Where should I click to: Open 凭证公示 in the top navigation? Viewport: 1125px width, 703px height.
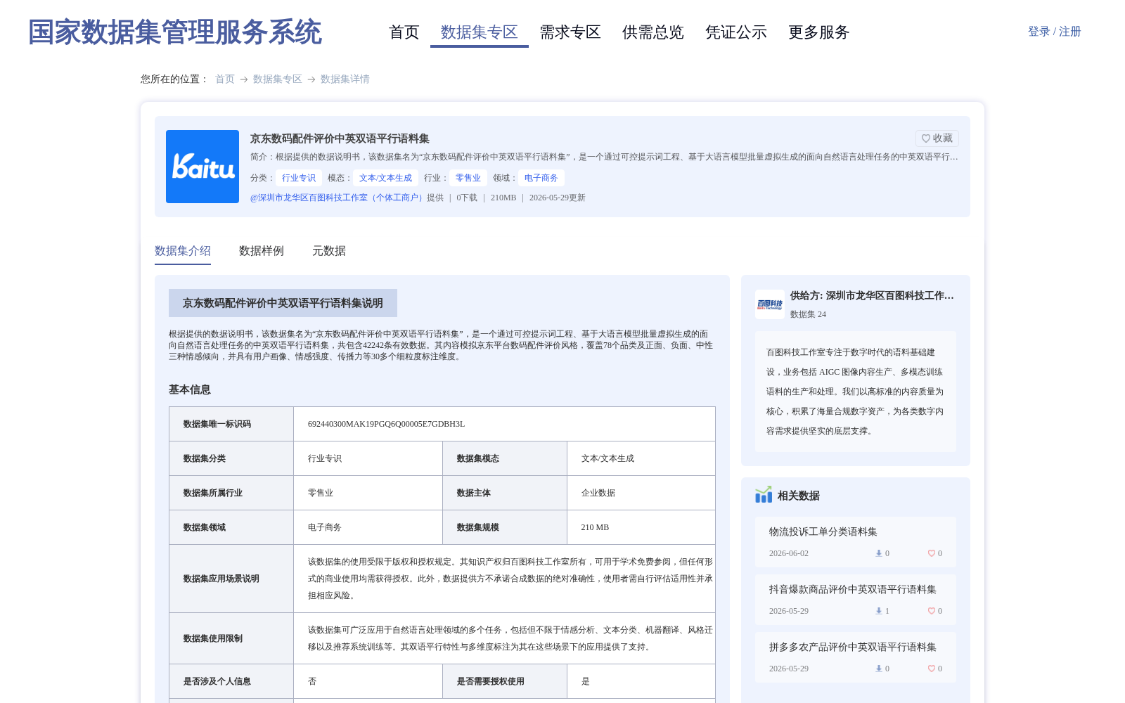[x=736, y=32]
